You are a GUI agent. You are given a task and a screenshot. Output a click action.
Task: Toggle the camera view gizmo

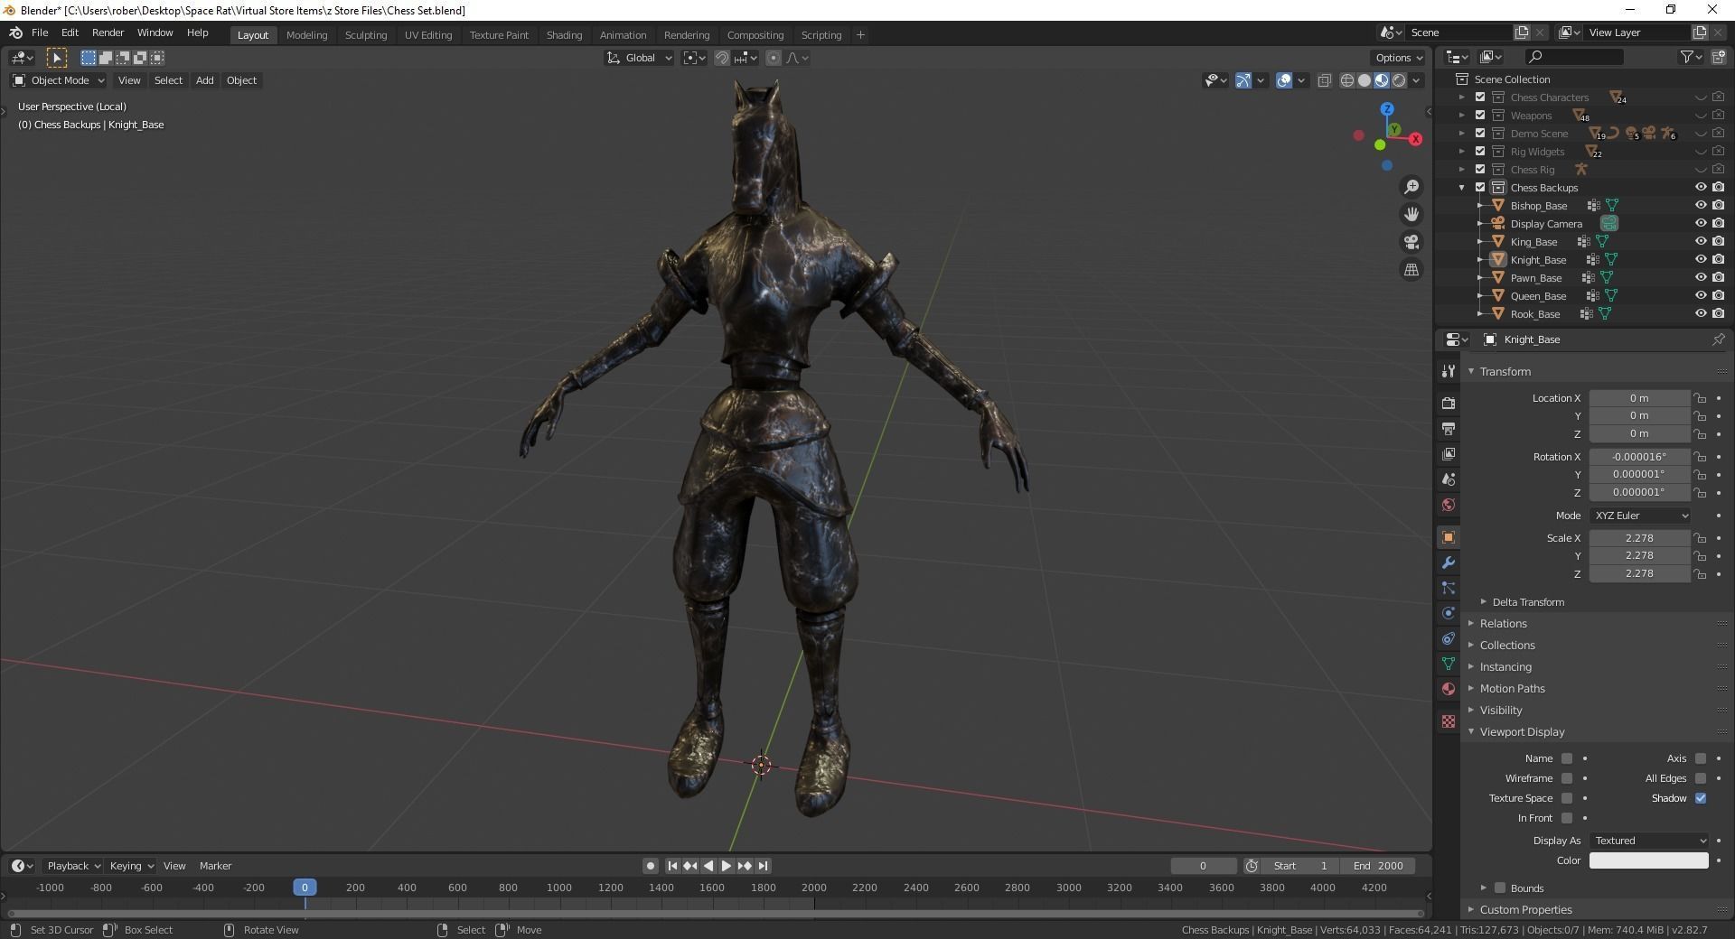click(x=1411, y=242)
